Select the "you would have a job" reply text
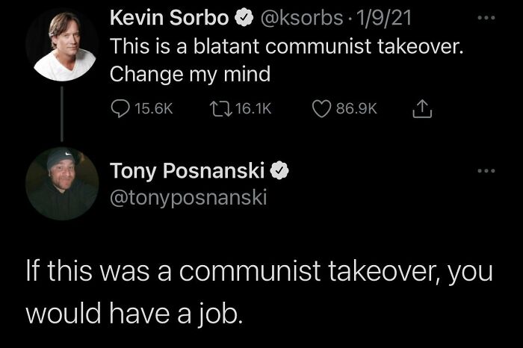 [259, 291]
